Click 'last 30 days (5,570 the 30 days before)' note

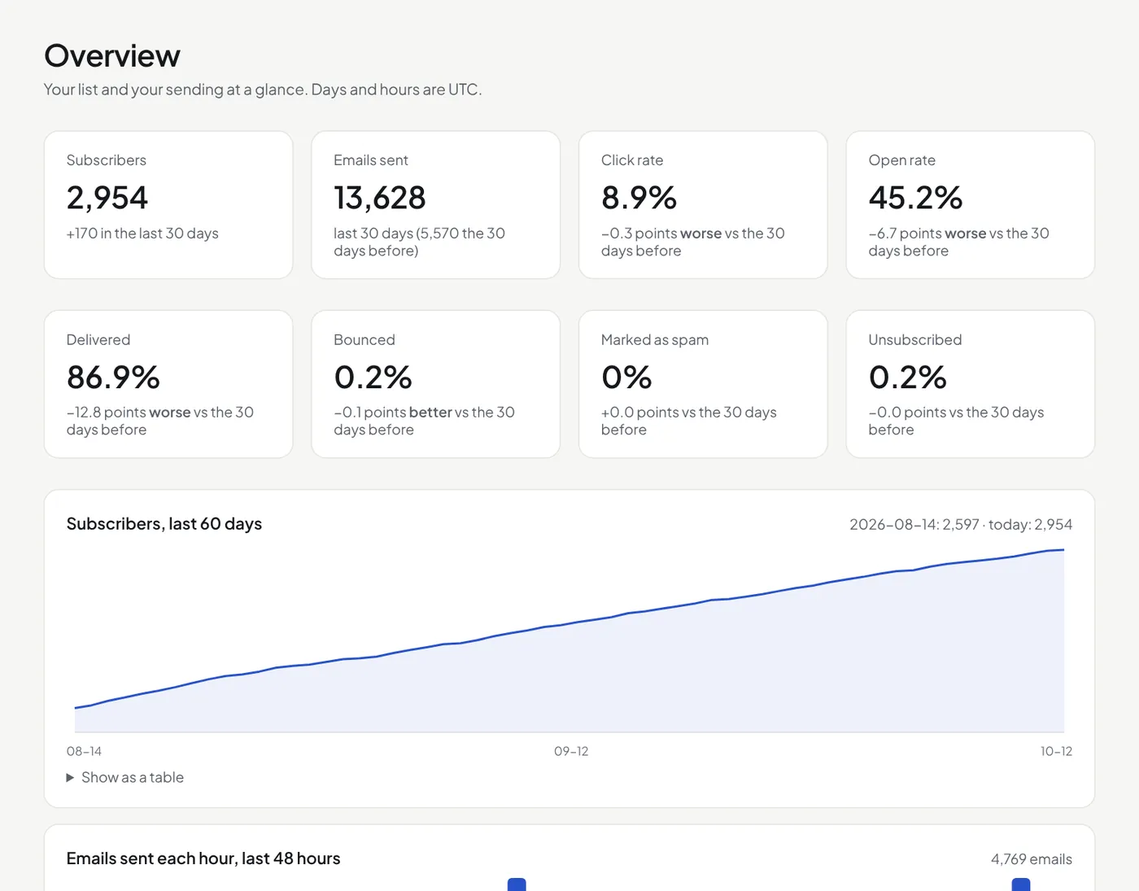pos(419,242)
